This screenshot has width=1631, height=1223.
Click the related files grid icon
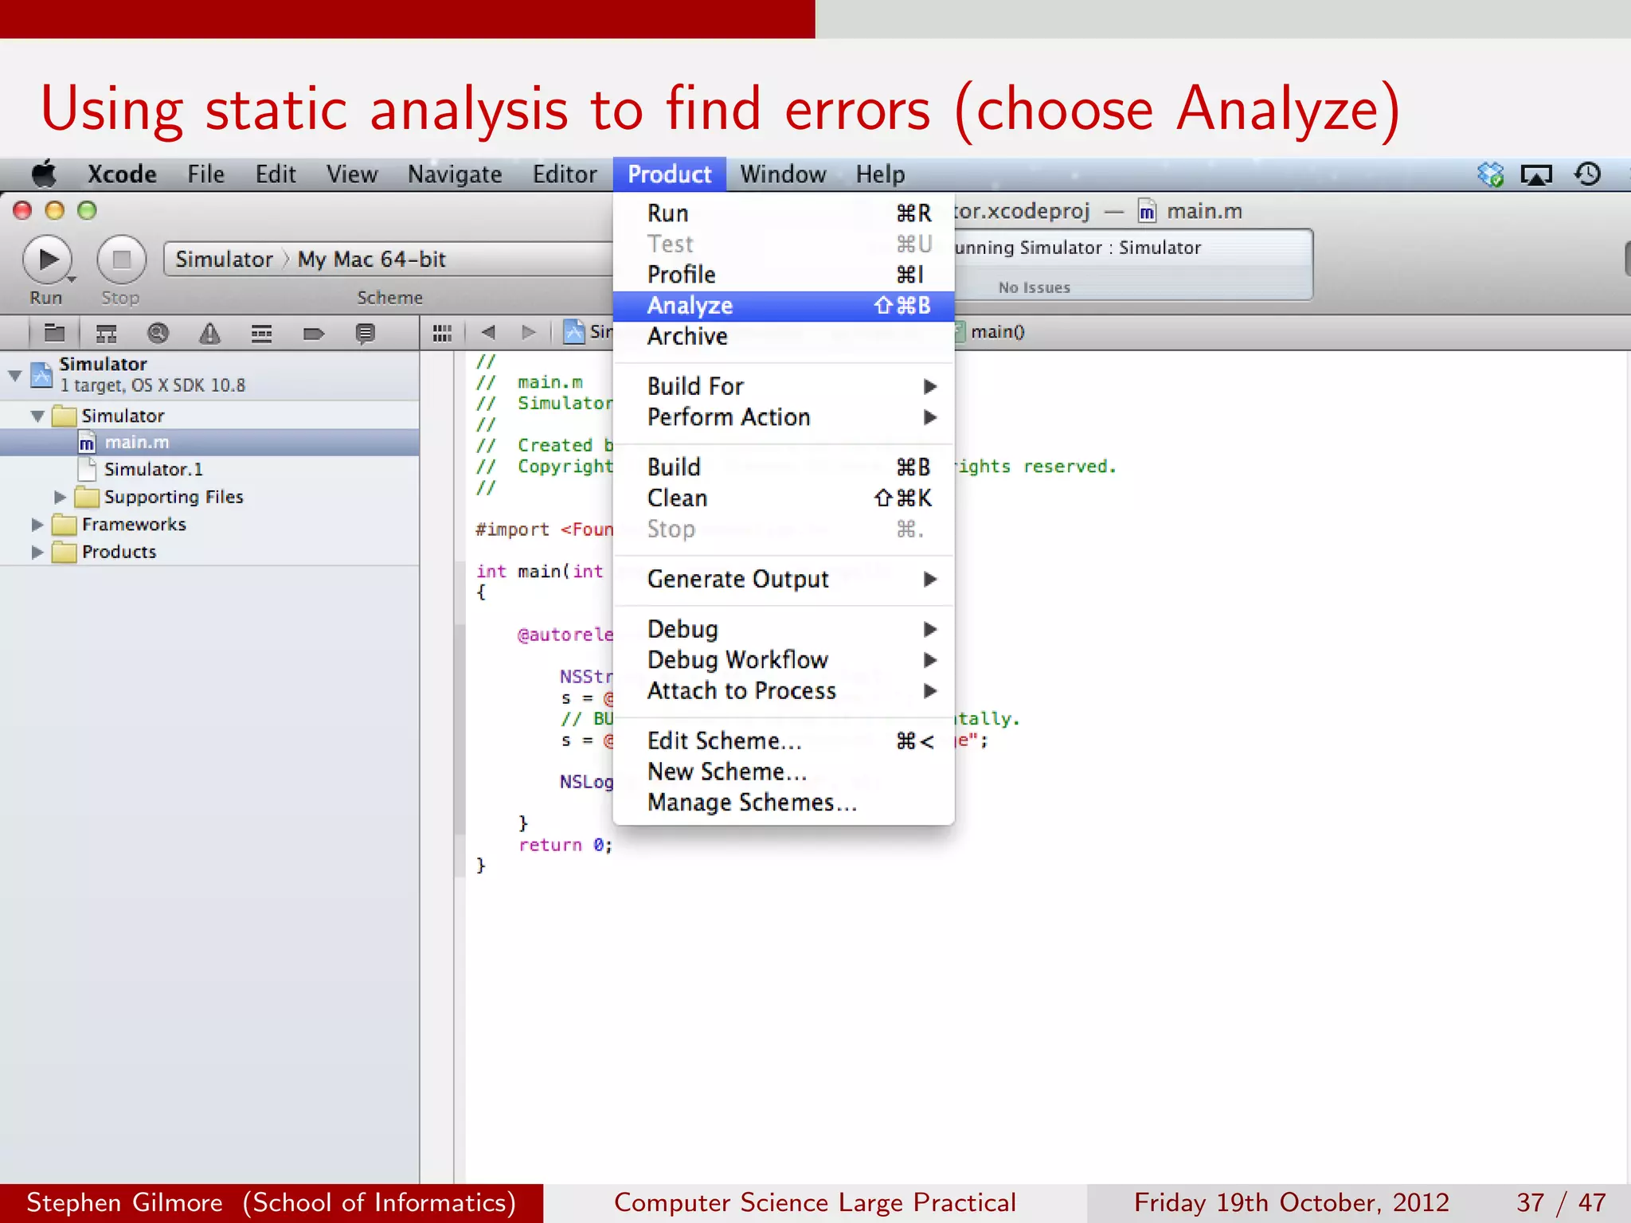[x=442, y=333]
